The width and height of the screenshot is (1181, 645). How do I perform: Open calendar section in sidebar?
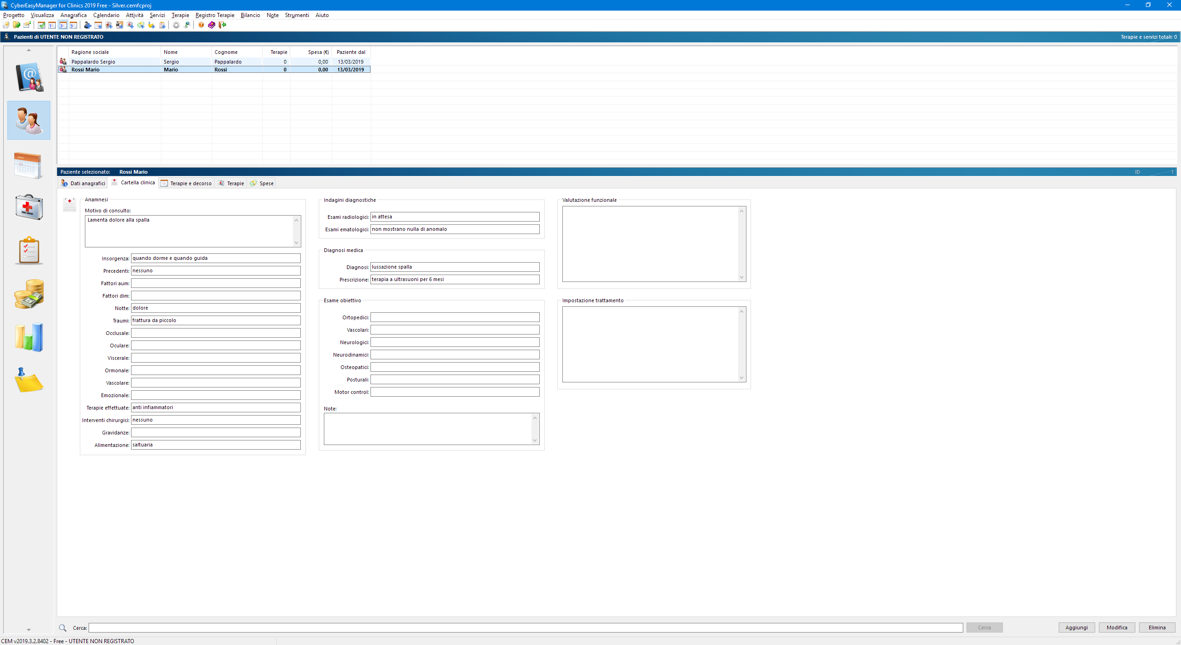click(x=28, y=165)
